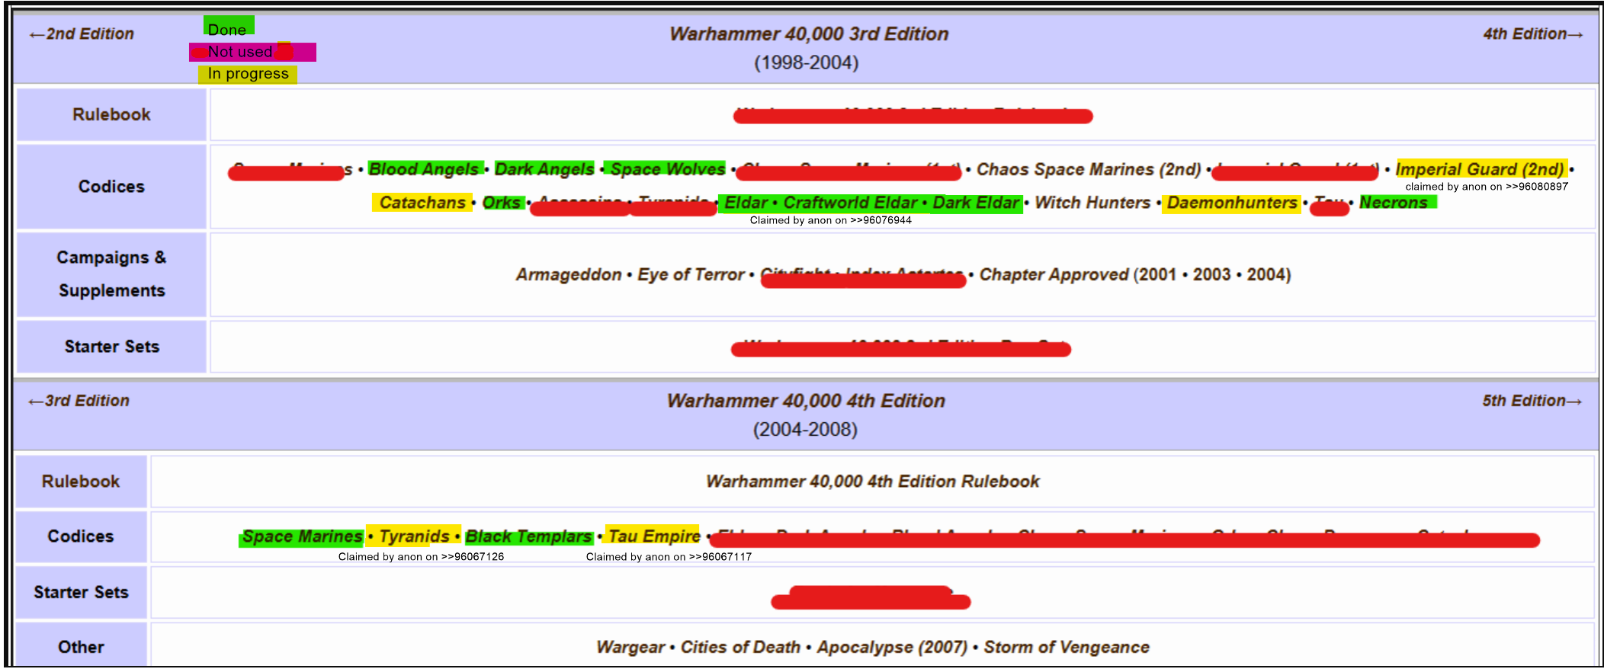
Task: Open Dark Angels codex link
Action: pyautogui.click(x=544, y=169)
